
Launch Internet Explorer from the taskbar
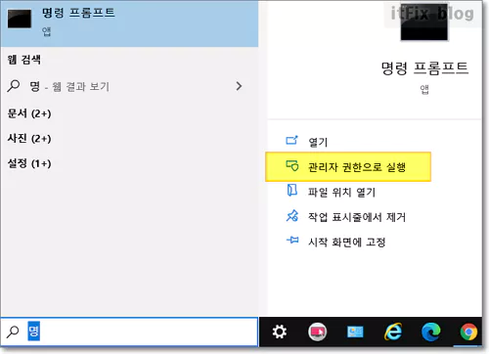pyautogui.click(x=393, y=332)
